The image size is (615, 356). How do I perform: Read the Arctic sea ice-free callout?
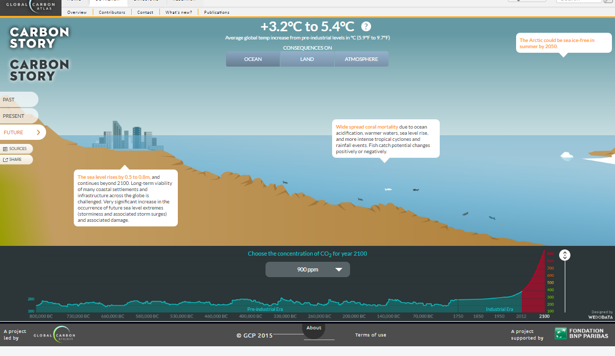563,42
